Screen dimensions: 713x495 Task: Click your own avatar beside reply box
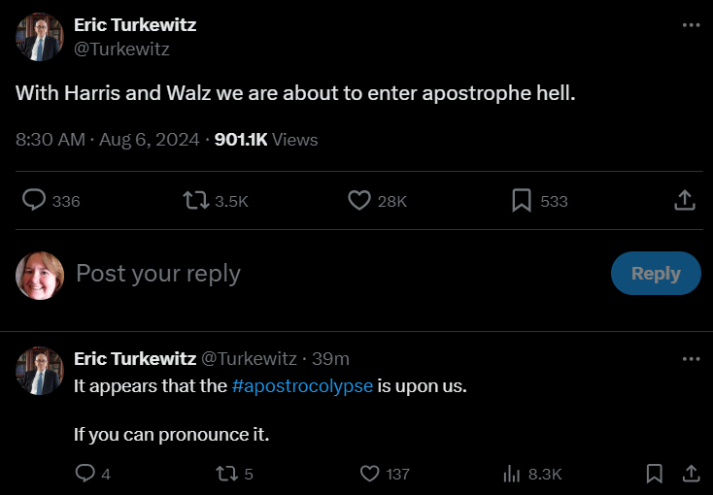40,275
